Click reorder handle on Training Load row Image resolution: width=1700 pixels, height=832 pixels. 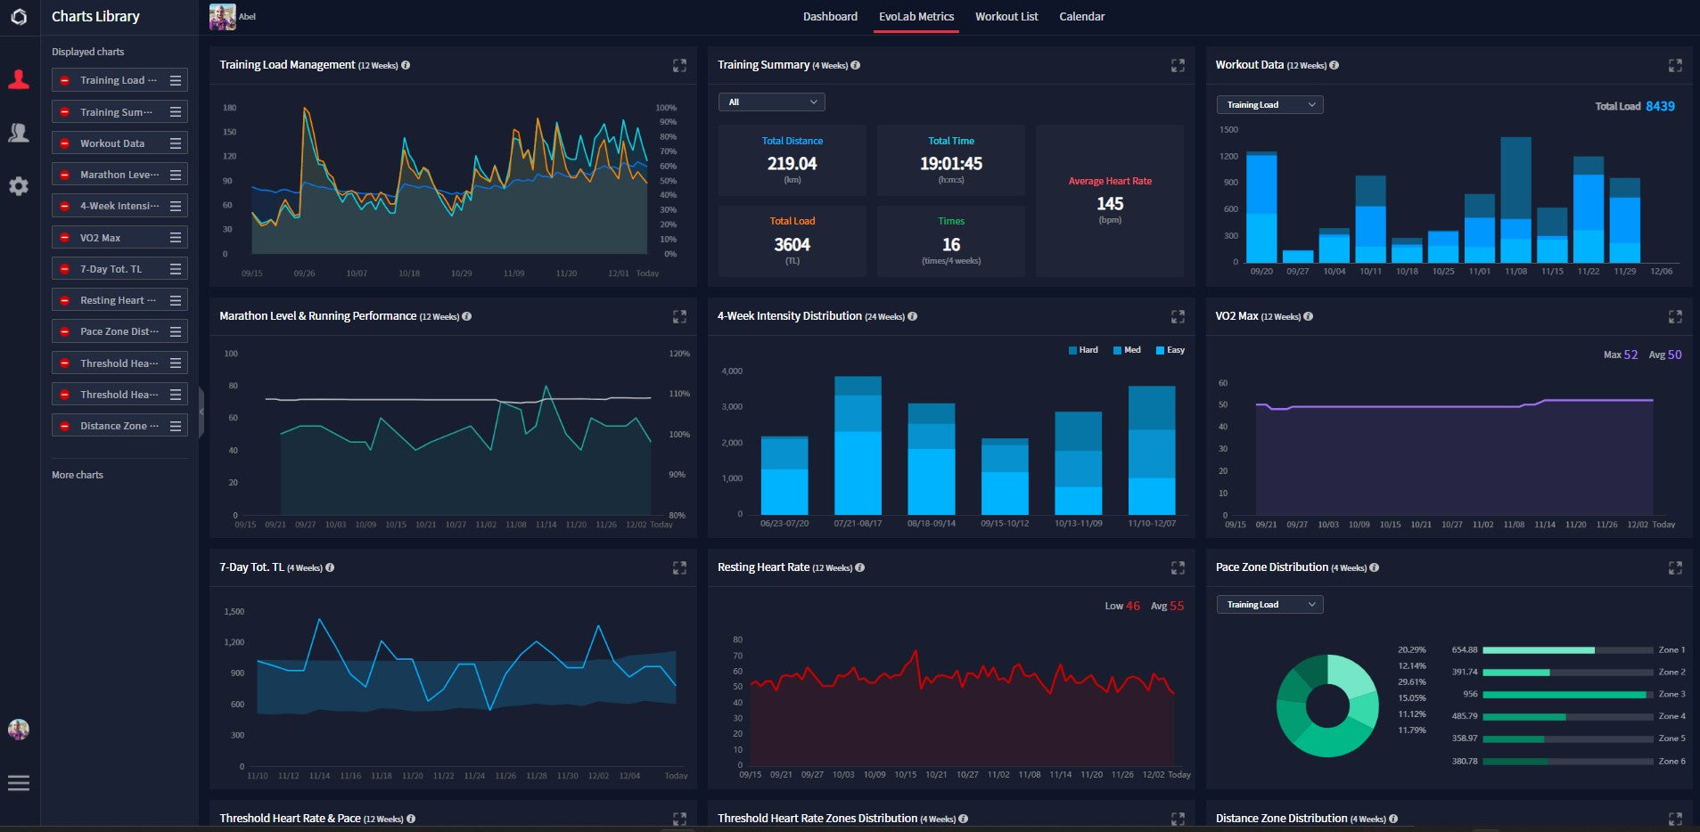pyautogui.click(x=176, y=80)
